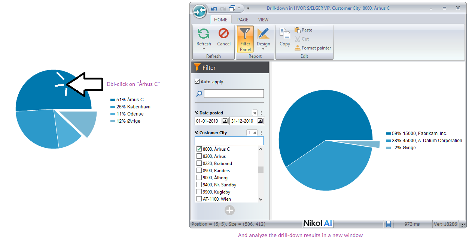The height and width of the screenshot is (246, 472).
Task: Check the 9000, Ålborg checkbox
Action: point(199,177)
